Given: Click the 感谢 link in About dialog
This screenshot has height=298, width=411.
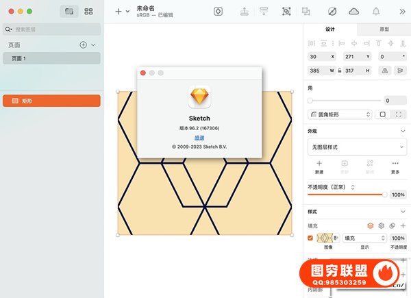Looking at the screenshot, I should (x=199, y=137).
